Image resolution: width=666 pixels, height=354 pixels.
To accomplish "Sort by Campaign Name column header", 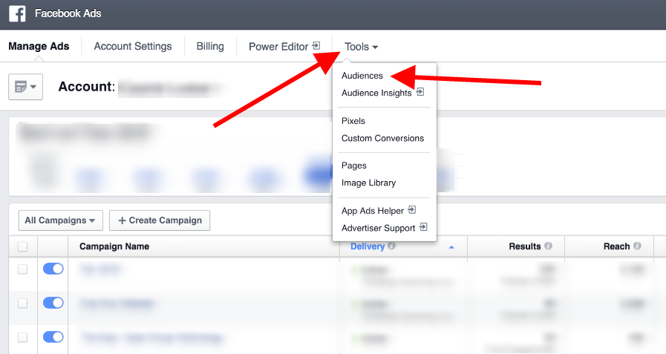I will [114, 246].
